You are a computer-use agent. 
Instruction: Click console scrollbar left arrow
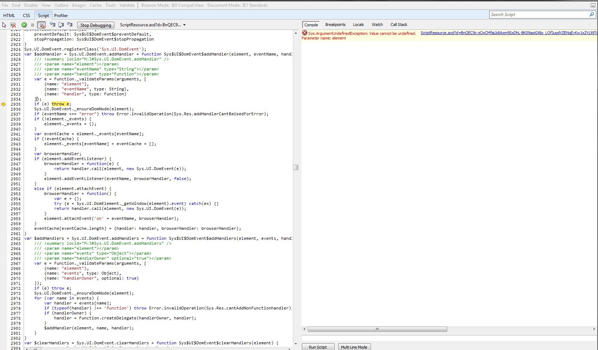pyautogui.click(x=304, y=329)
